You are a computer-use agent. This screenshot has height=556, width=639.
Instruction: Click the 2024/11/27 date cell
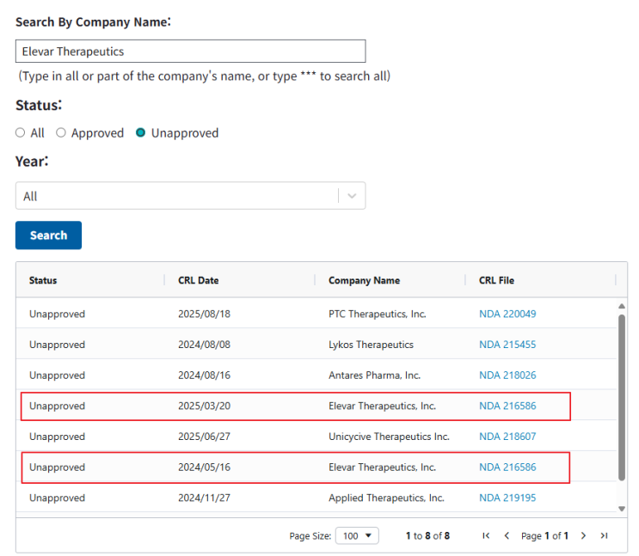(204, 498)
